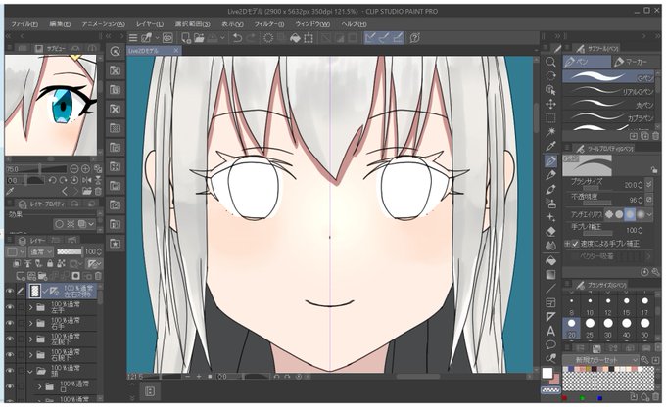Open the アニメーション menu
Image resolution: width=666 pixels, height=407 pixels.
103,23
